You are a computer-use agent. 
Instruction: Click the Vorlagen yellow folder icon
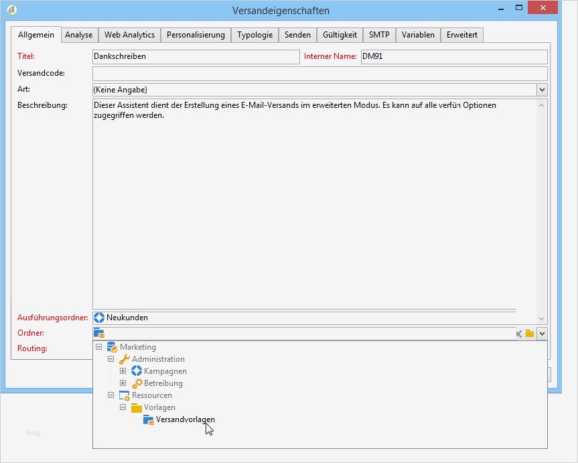pyautogui.click(x=137, y=407)
